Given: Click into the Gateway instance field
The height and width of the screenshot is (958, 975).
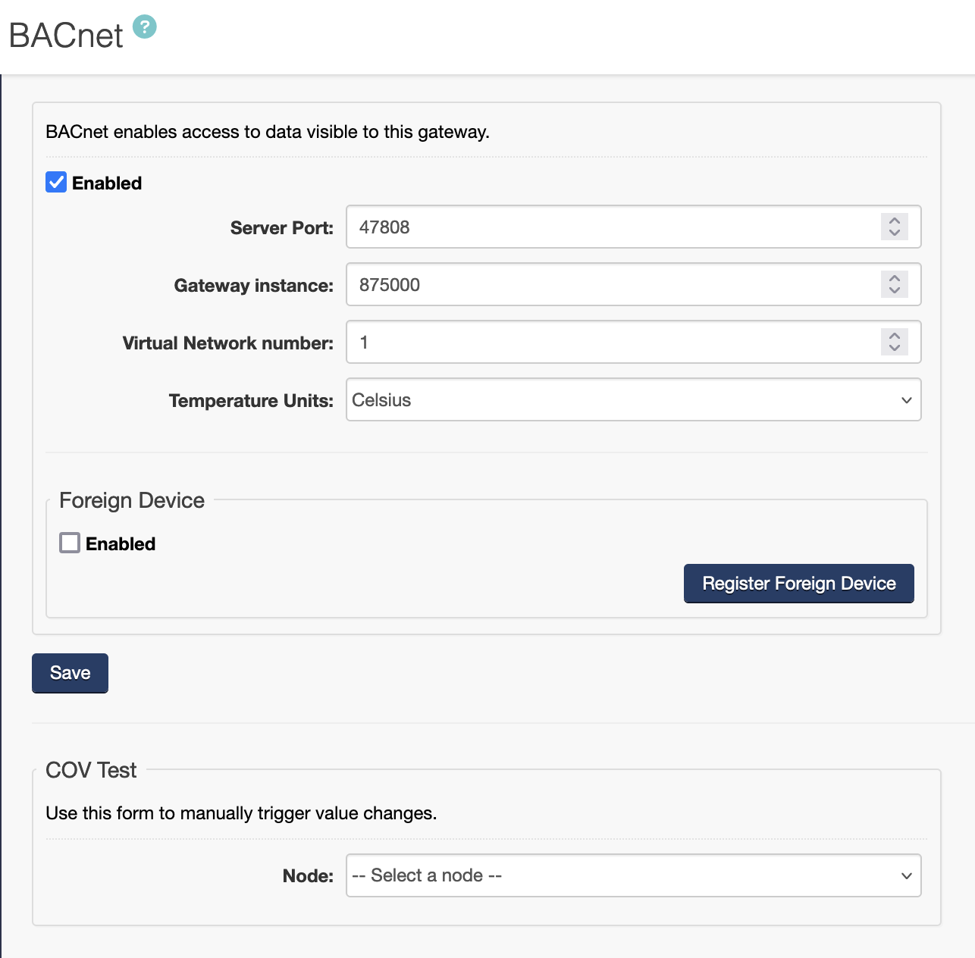Looking at the screenshot, I should [607, 284].
